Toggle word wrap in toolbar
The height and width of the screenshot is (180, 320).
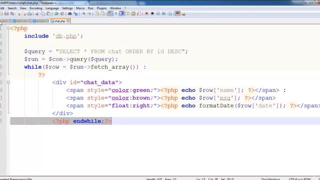[110, 13]
